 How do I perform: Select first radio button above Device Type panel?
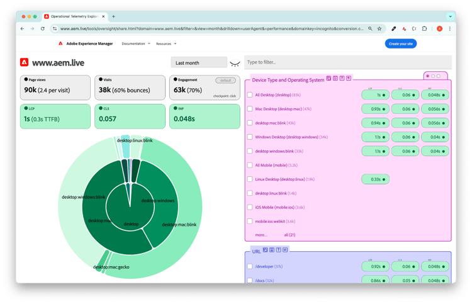(x=428, y=76)
